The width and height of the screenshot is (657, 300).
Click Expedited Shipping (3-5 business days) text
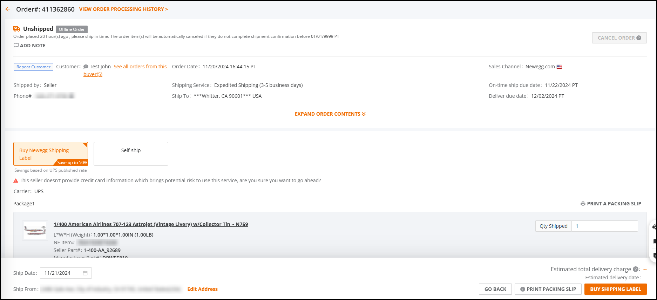pos(258,85)
